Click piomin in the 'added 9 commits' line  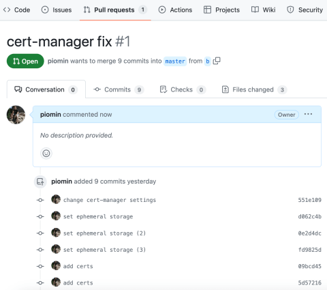coord(61,182)
